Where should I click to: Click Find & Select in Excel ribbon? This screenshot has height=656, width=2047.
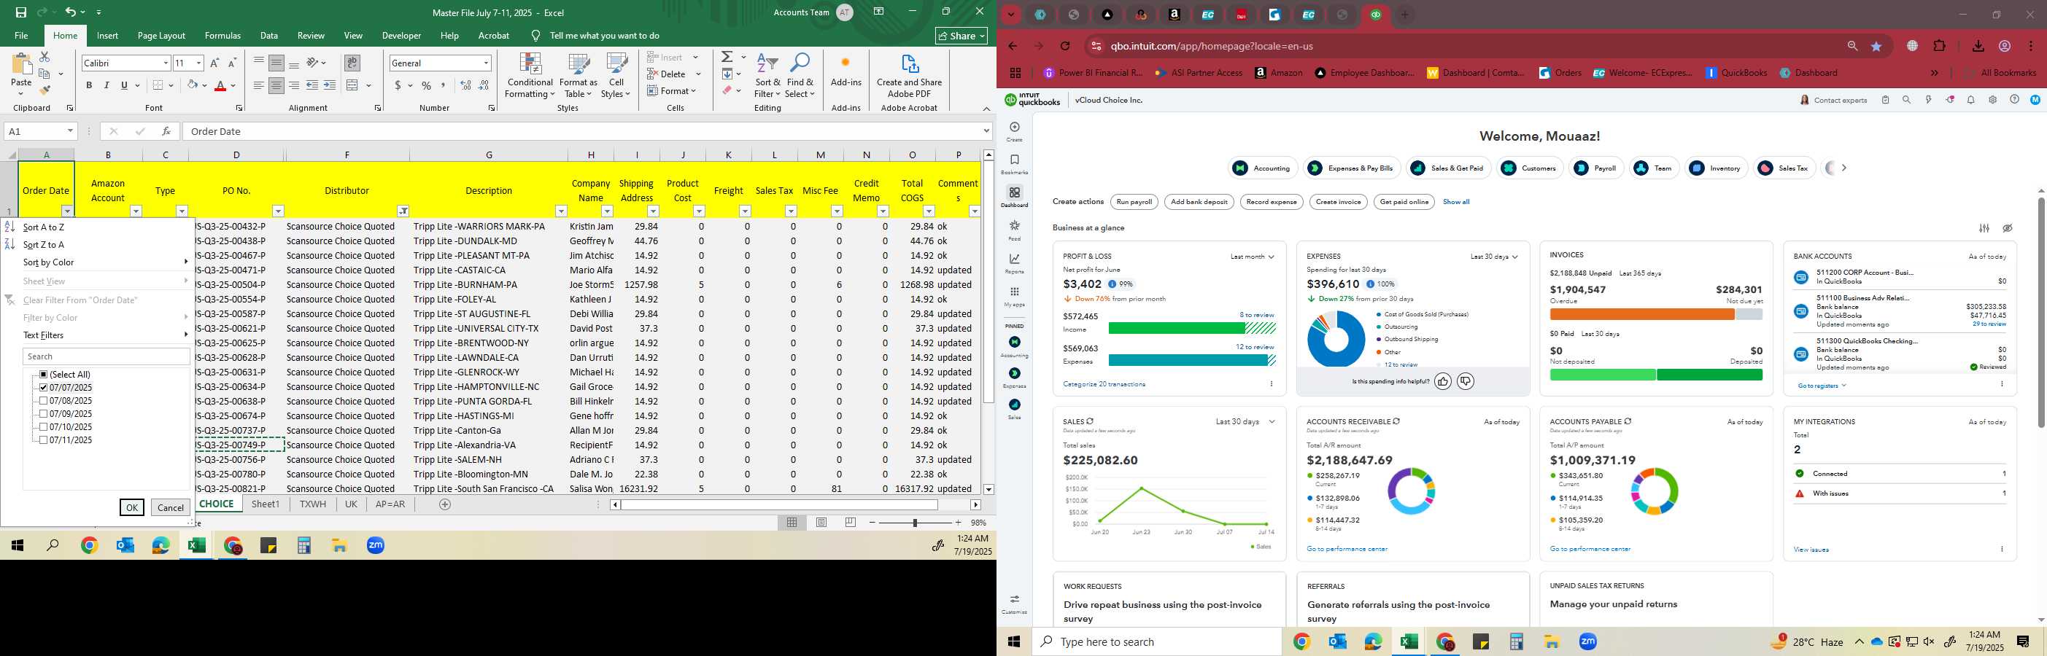(x=800, y=77)
